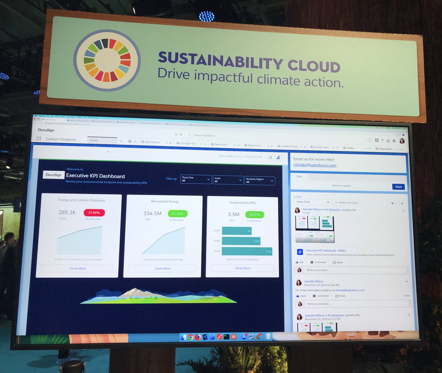The width and height of the screenshot is (442, 373).
Task: Share the post with the dashboard attachment
Action: click(338, 262)
